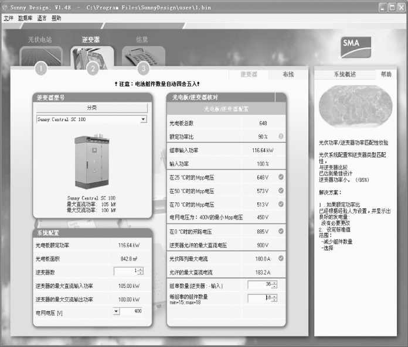Switch to the 逆变器 sub-tab
This screenshot has height=347, width=408.
click(x=249, y=74)
